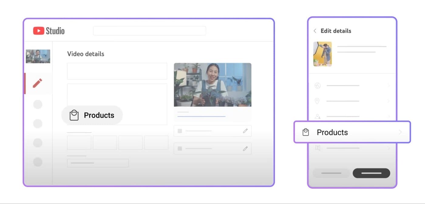Tap the back arrow next to Edit details
This screenshot has height=204, width=425.
315,31
